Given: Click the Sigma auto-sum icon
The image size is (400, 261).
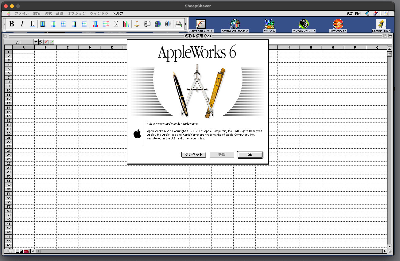Looking at the screenshot, I should point(116,24).
